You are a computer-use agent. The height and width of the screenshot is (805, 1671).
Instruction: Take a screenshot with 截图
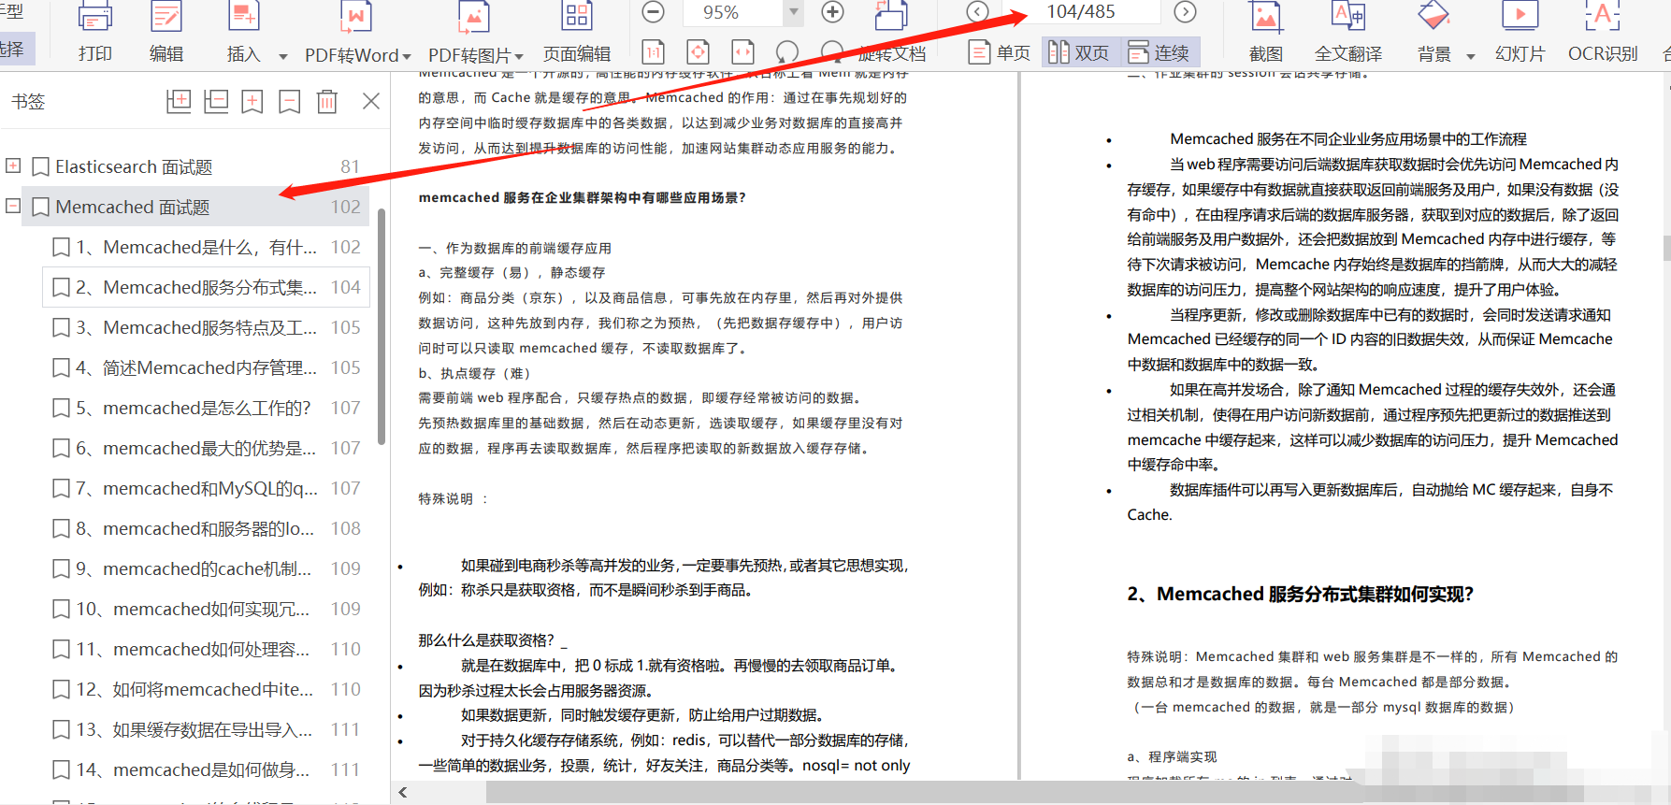1266,33
